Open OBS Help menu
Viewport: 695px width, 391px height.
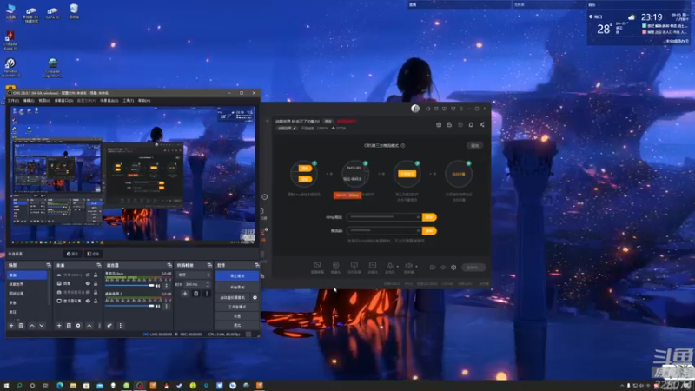click(x=144, y=101)
